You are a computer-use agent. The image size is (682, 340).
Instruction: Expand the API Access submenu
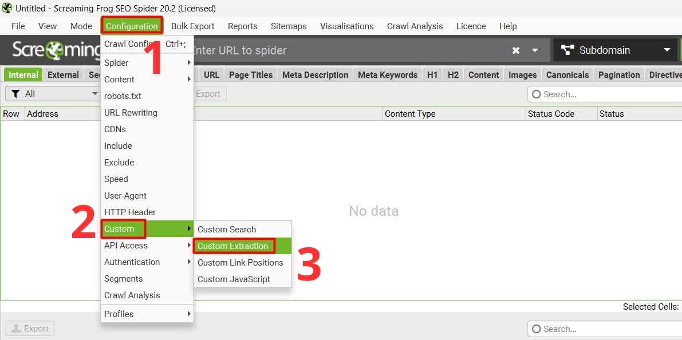click(147, 246)
